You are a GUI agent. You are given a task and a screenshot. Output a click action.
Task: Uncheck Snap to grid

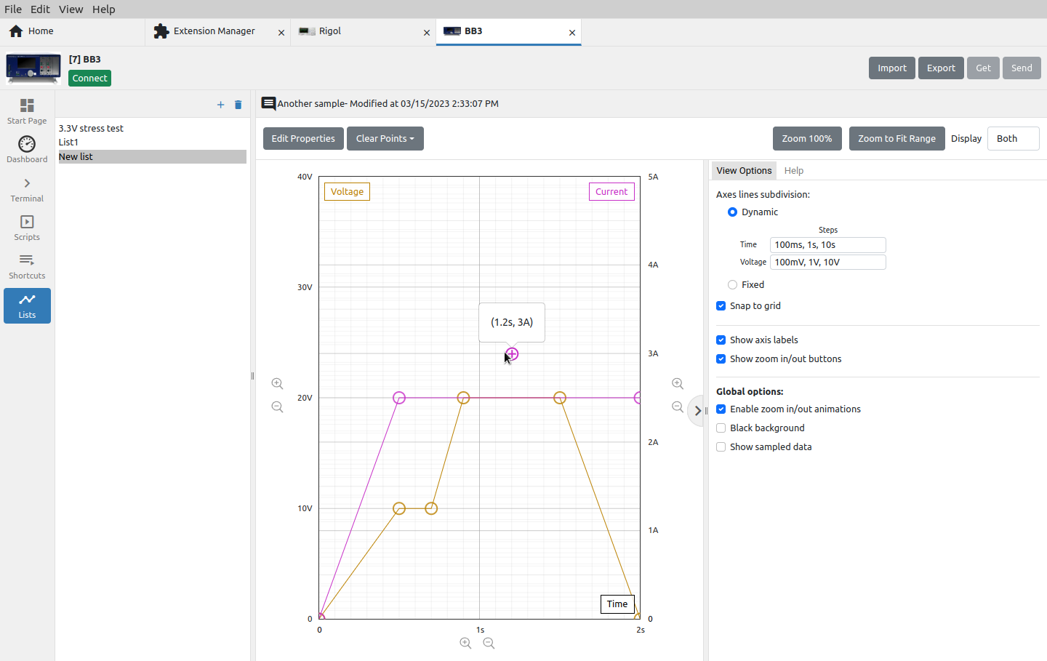click(x=721, y=305)
